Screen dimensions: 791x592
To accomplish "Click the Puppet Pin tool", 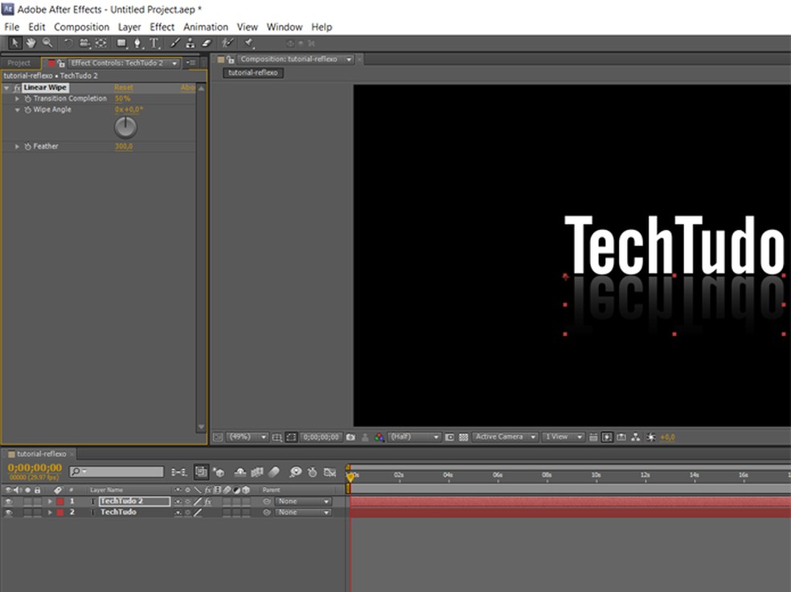I will [x=249, y=43].
